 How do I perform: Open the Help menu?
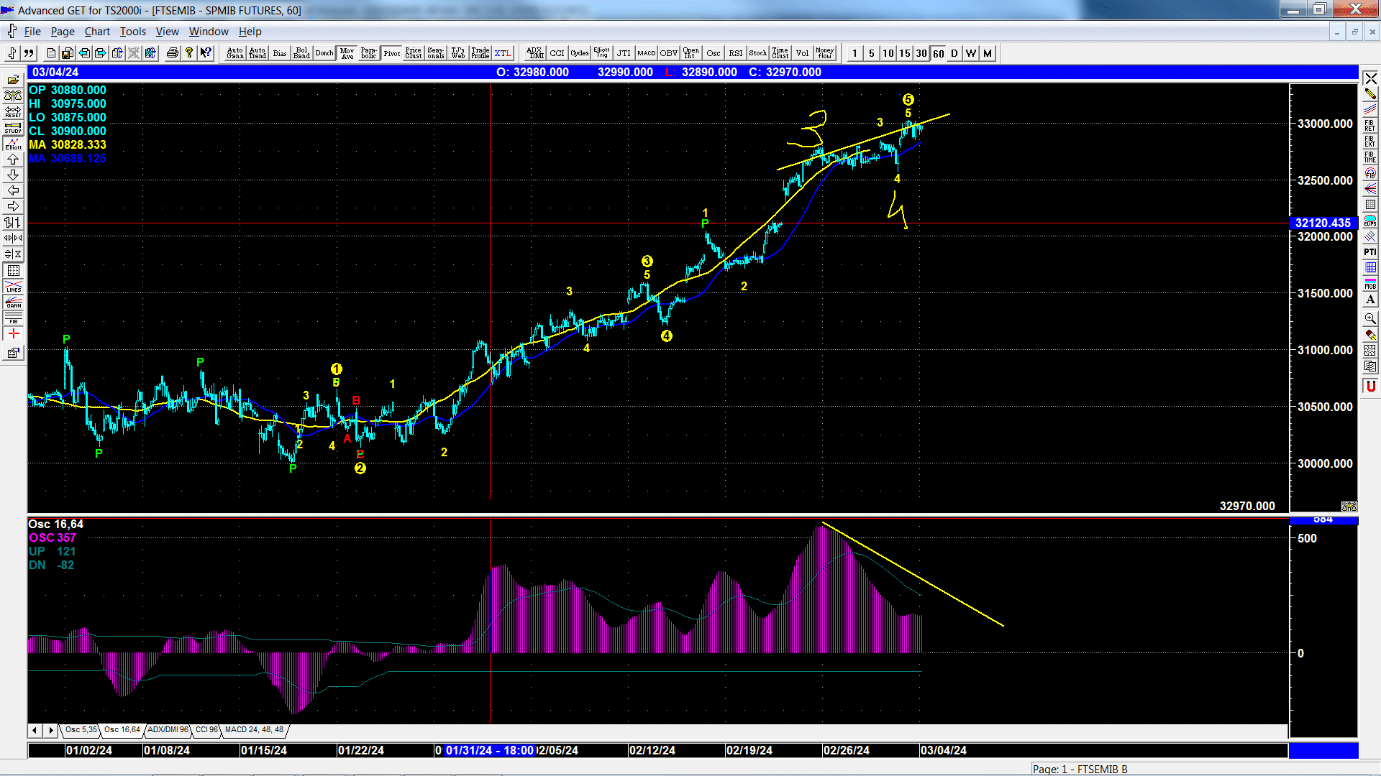250,32
